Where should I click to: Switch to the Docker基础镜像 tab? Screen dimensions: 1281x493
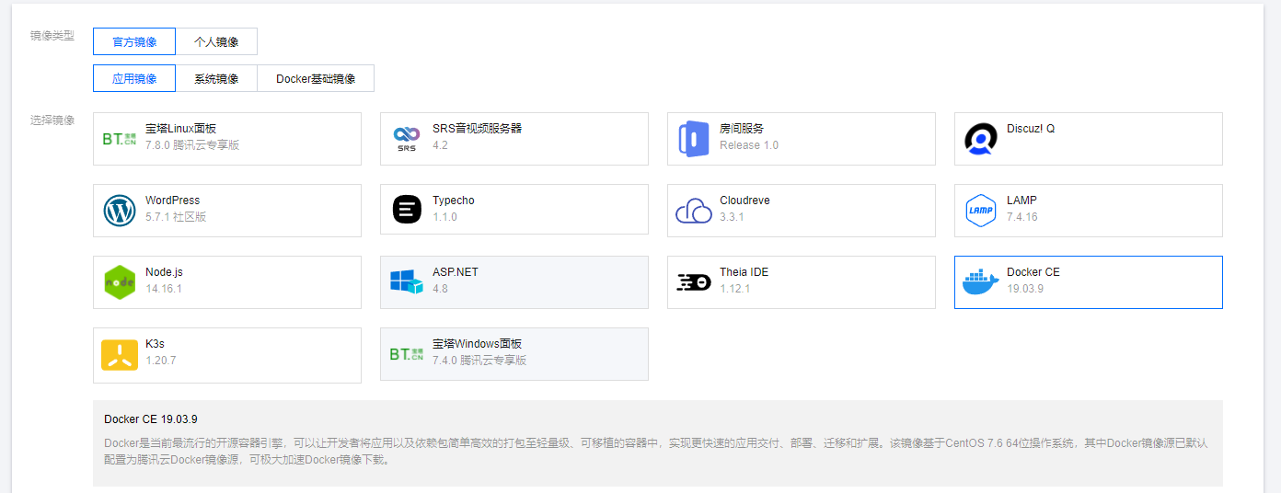coord(316,78)
